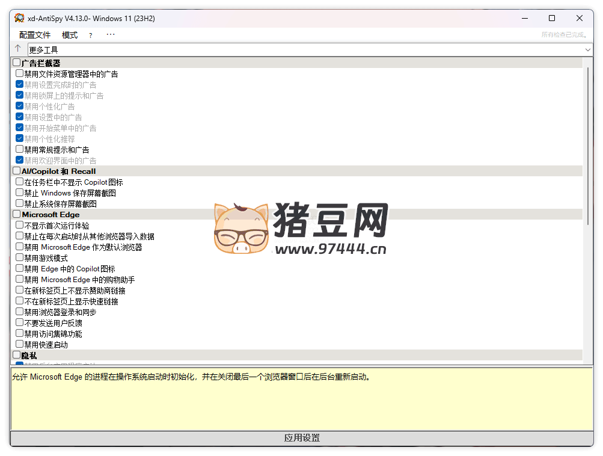This screenshot has width=603, height=456.
Task: Click the 应用设置 button
Action: coord(302,438)
